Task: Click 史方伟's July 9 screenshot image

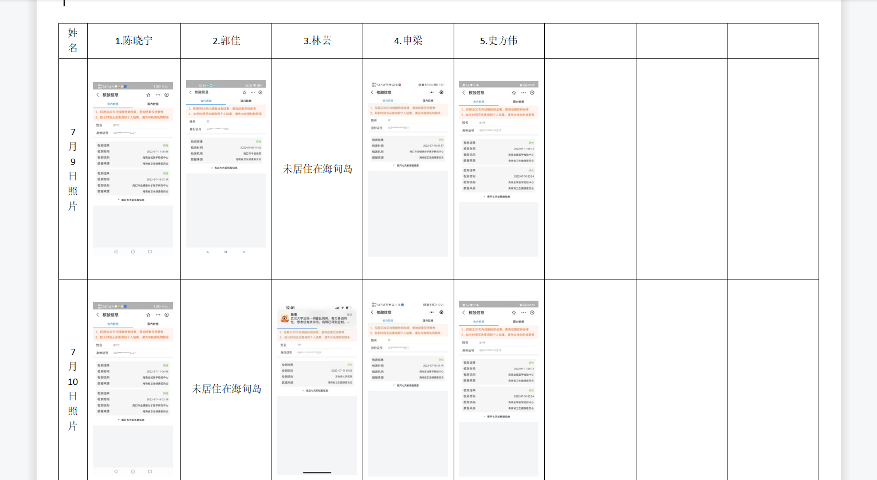Action: 498,169
